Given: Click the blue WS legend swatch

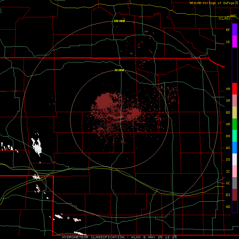Looking at the screenshot, I should point(234,148).
